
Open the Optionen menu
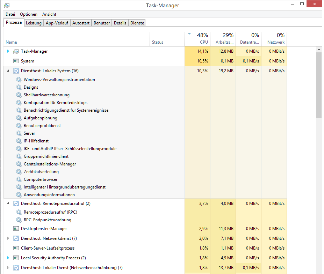[x=29, y=14]
